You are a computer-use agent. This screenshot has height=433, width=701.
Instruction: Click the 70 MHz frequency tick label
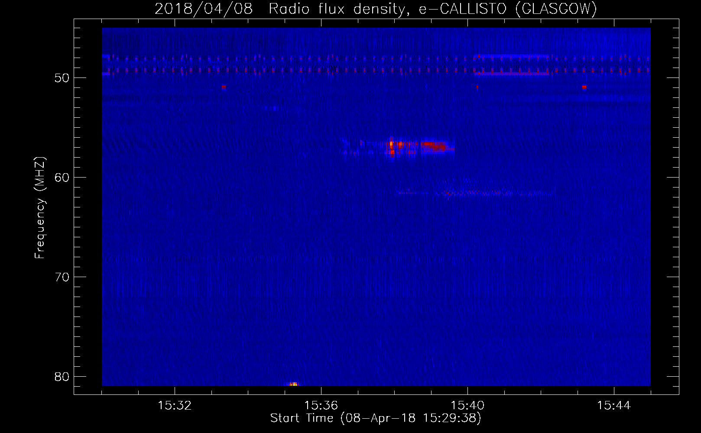click(x=62, y=277)
